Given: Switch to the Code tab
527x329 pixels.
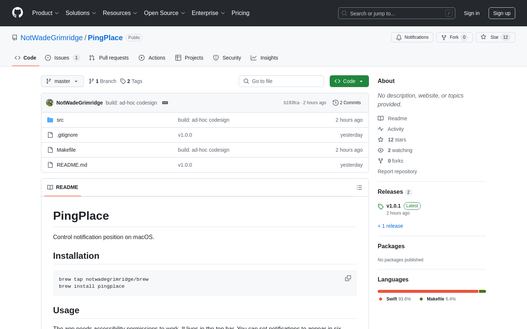Looking at the screenshot, I should (x=26, y=58).
